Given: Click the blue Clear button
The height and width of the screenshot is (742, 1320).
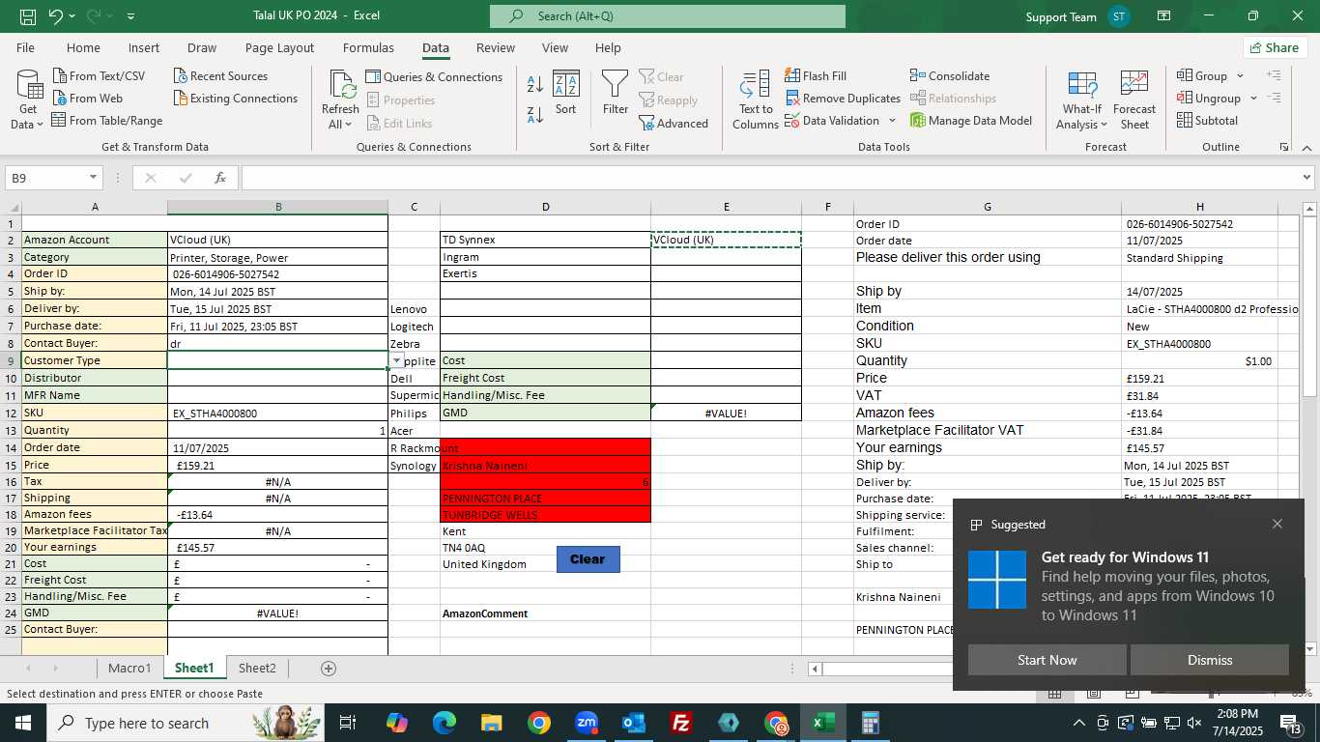Looking at the screenshot, I should pyautogui.click(x=588, y=558).
